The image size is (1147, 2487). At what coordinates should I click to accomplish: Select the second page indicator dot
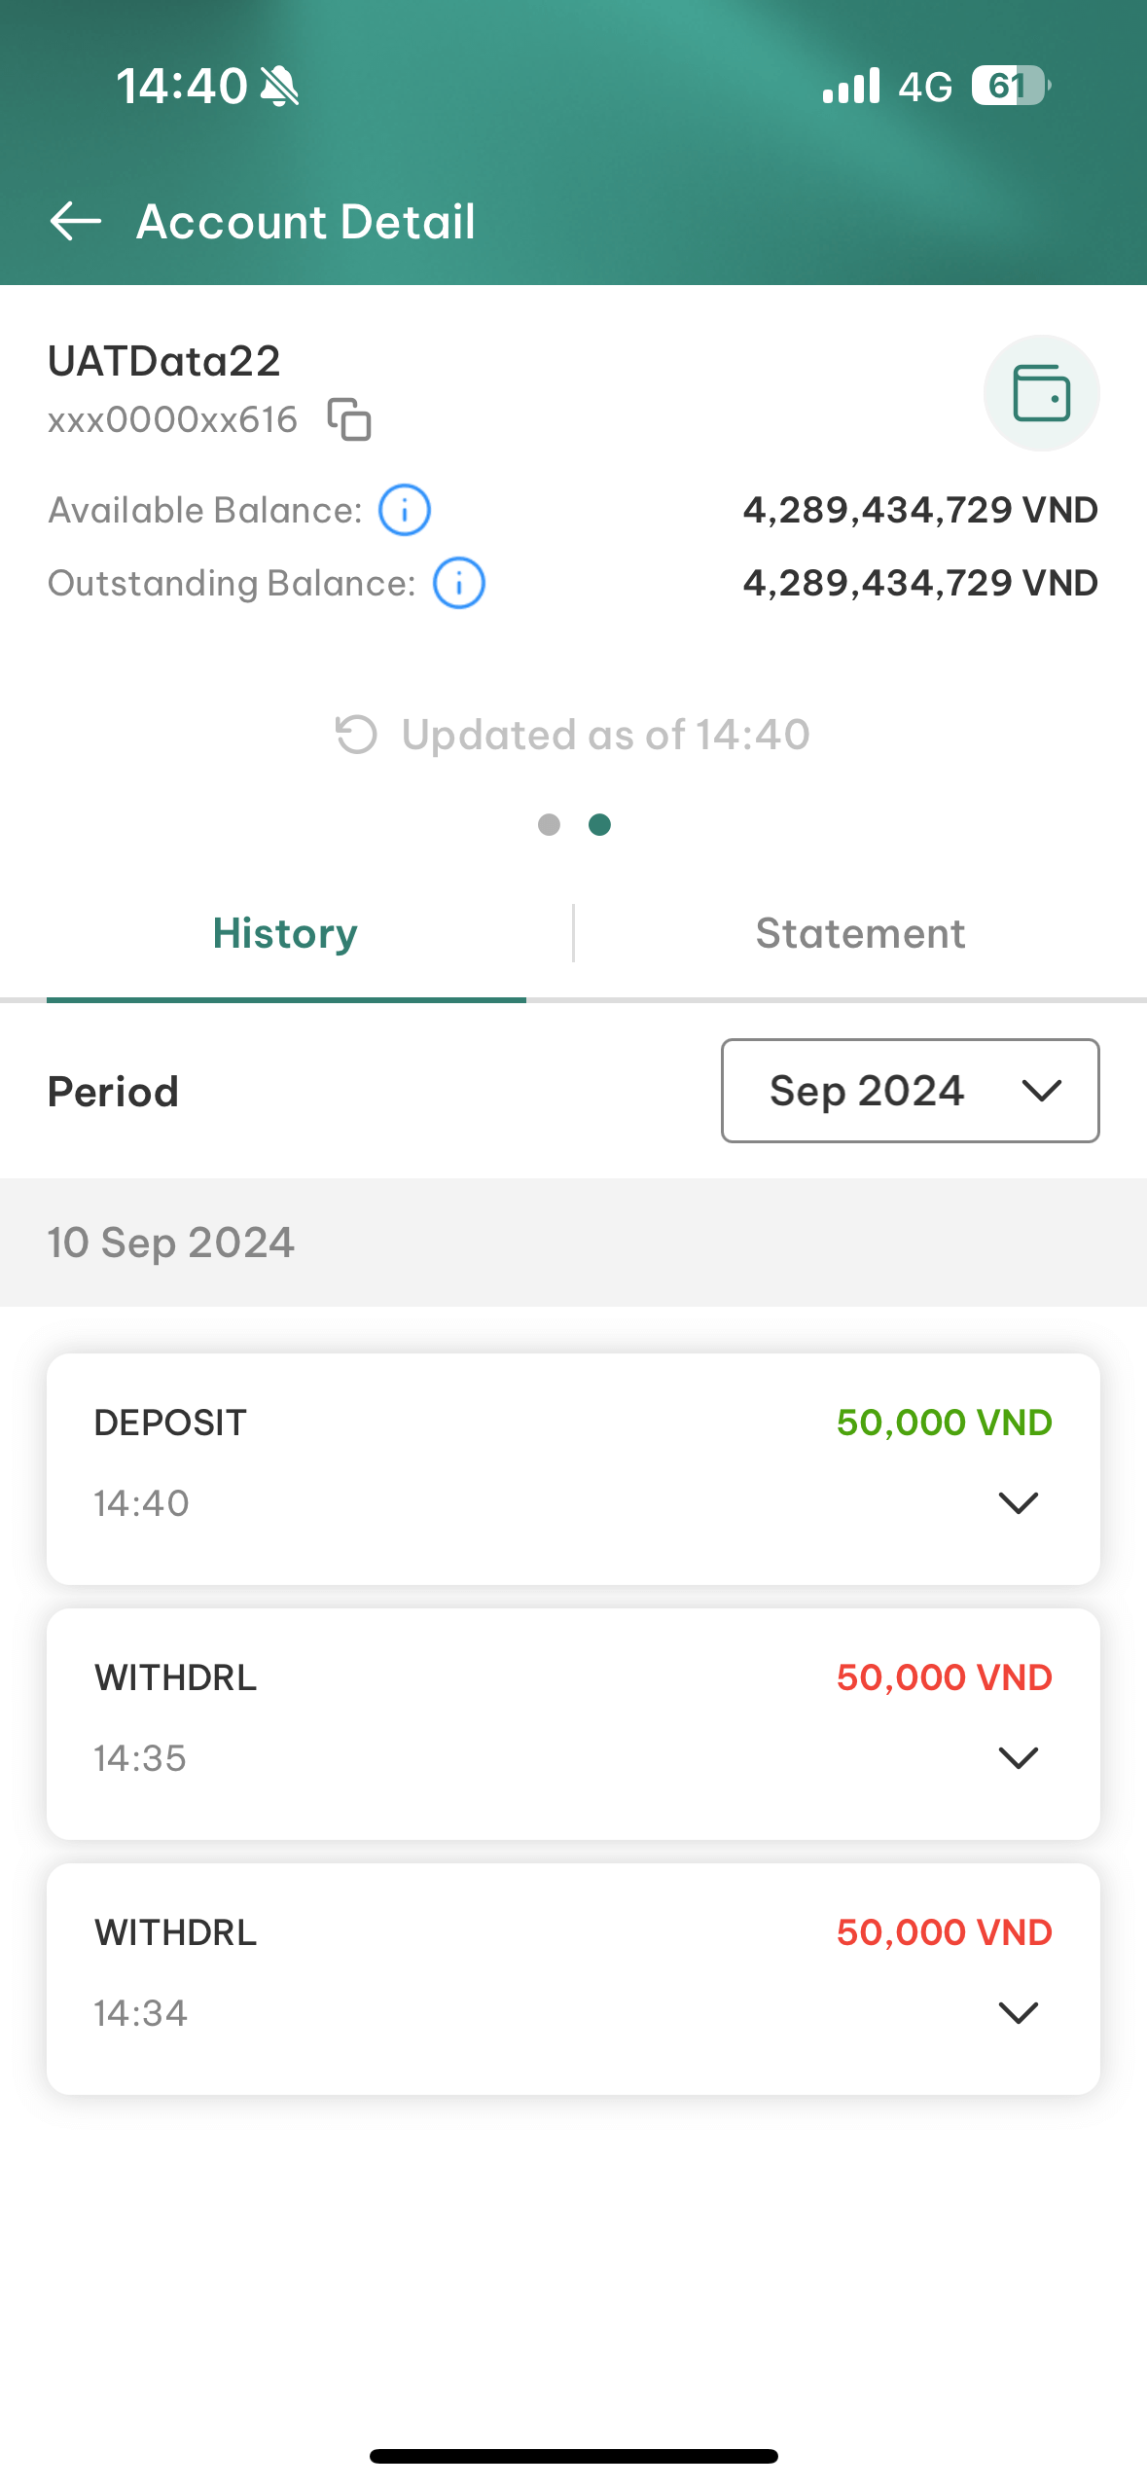[599, 825]
